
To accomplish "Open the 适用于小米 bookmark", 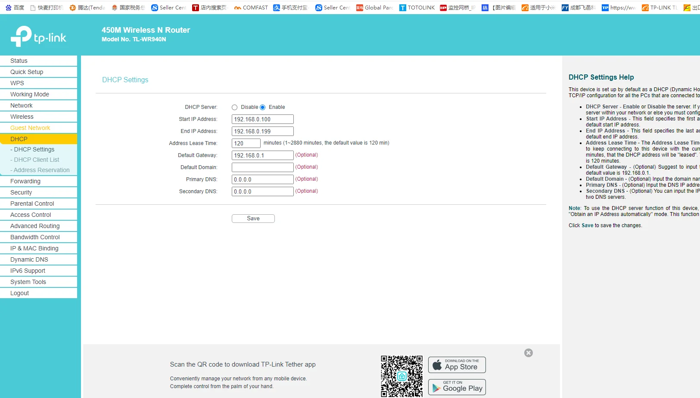I will pyautogui.click(x=538, y=8).
